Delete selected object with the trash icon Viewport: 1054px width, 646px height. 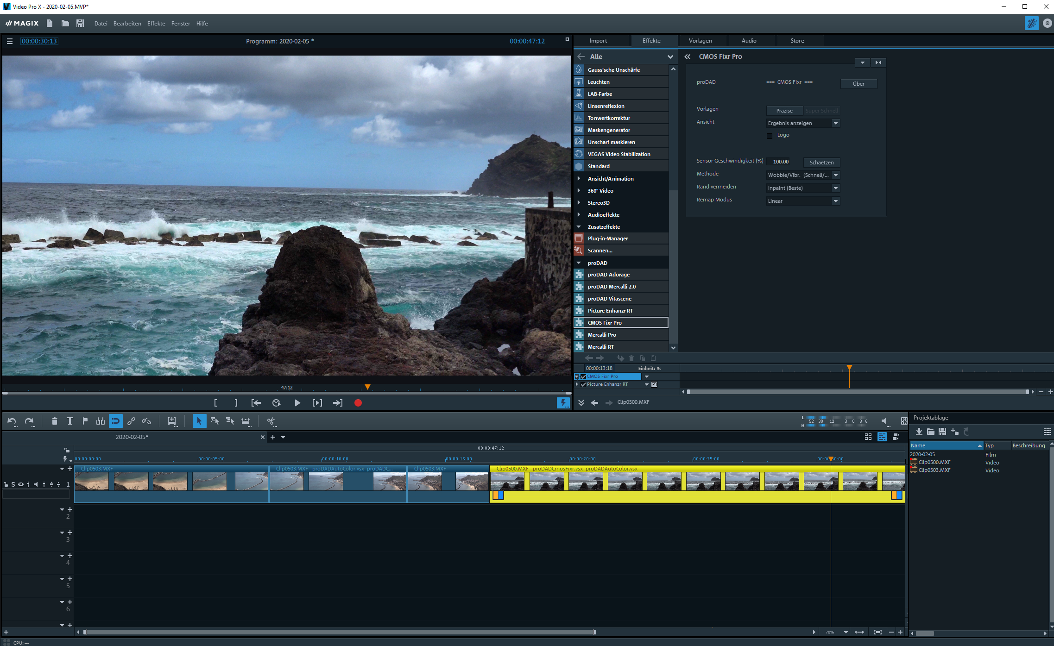54,421
